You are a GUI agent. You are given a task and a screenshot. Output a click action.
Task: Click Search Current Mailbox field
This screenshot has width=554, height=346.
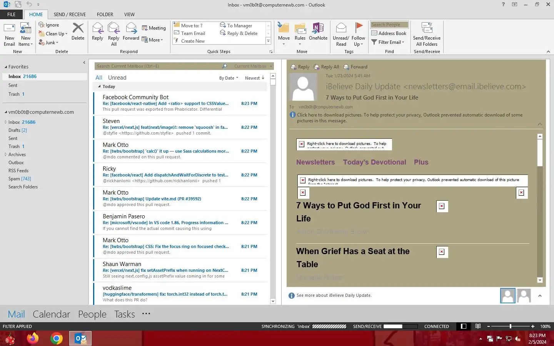158,66
